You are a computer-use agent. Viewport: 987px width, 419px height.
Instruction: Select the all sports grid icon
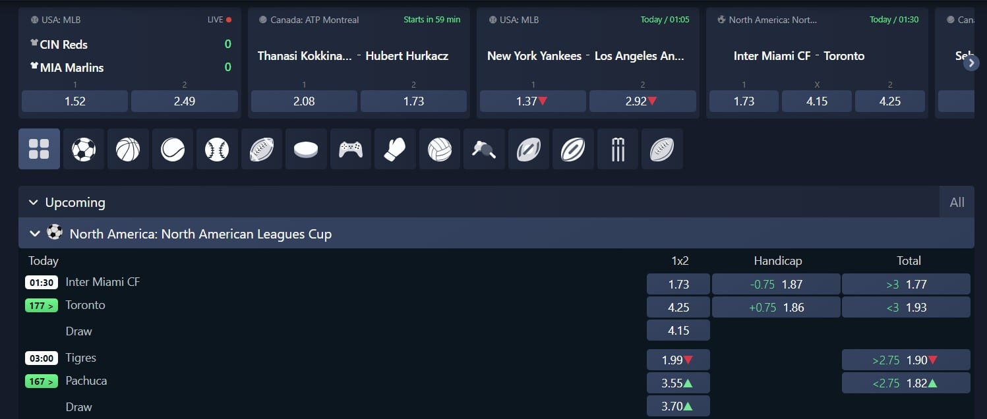39,149
